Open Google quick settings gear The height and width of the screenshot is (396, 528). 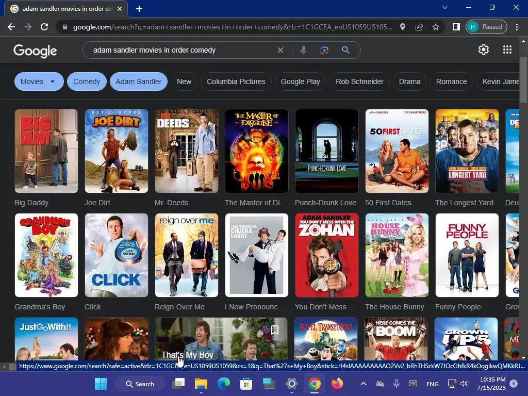click(484, 50)
